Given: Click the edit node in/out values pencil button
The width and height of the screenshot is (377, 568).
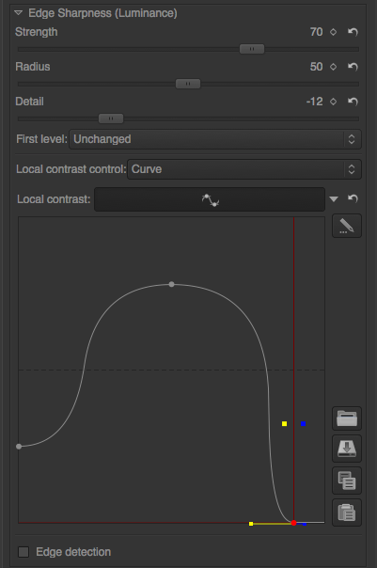Looking at the screenshot, I should (347, 226).
